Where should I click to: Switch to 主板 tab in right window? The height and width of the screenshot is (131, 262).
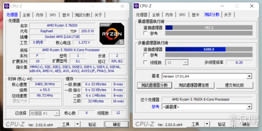[x=156, y=15]
